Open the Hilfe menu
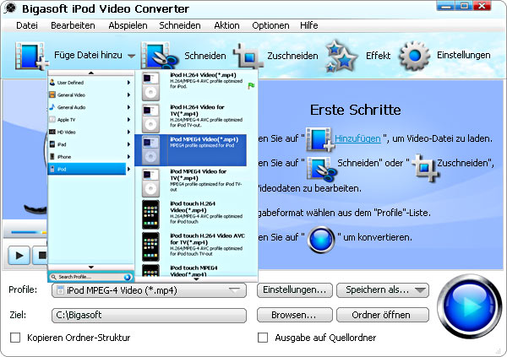Viewport: 507px width, 357px height. tap(308, 25)
